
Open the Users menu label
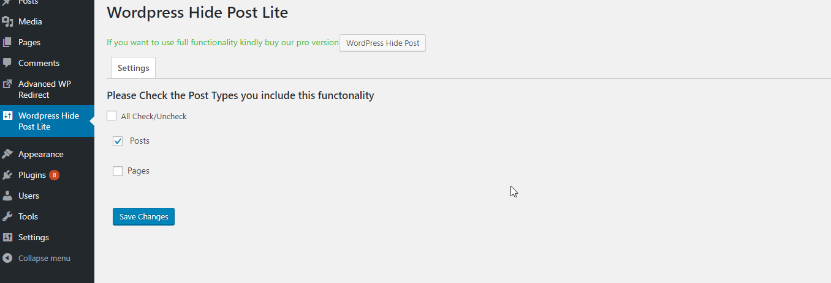(29, 196)
